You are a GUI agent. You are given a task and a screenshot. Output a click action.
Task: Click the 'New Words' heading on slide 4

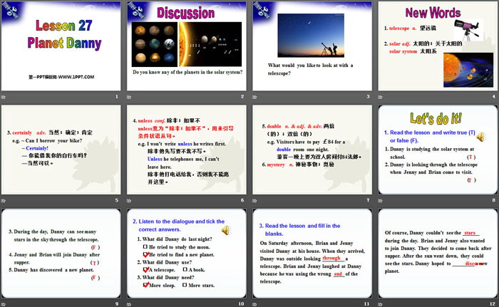coord(433,13)
